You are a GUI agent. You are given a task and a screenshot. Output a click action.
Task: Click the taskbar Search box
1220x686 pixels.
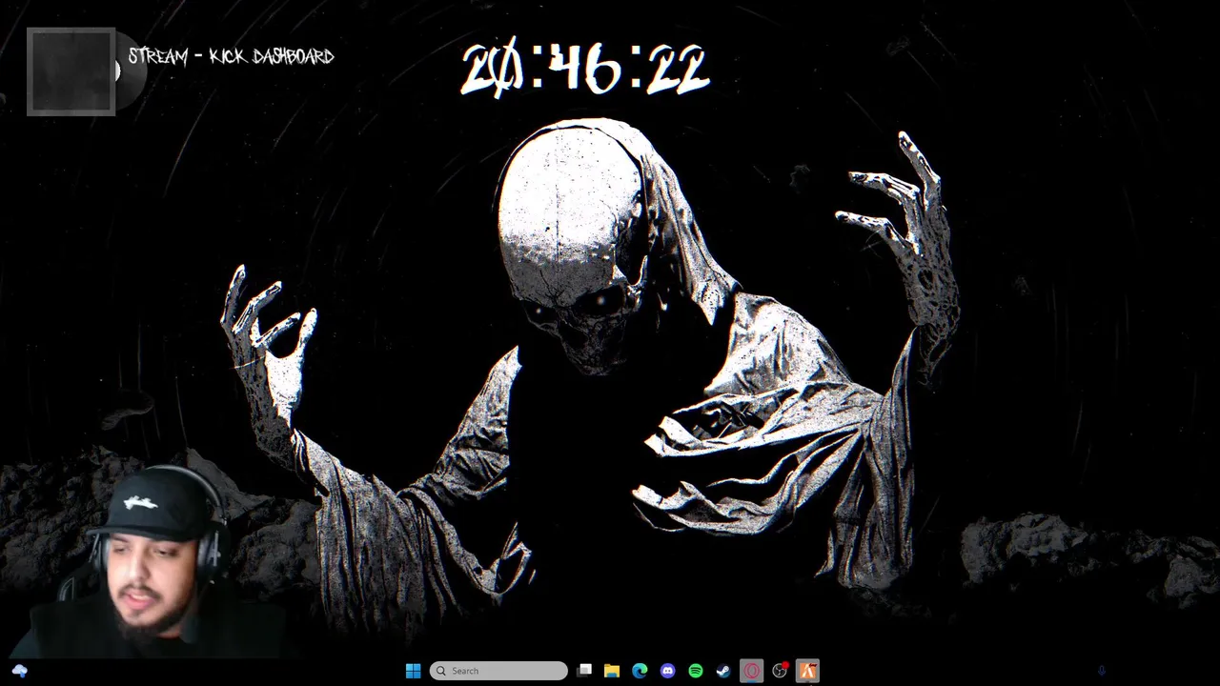pos(498,671)
